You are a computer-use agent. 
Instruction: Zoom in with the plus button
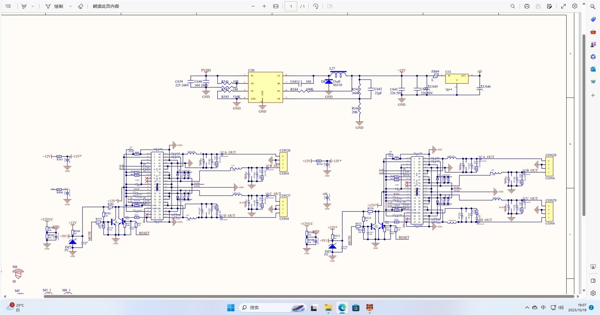264,6
